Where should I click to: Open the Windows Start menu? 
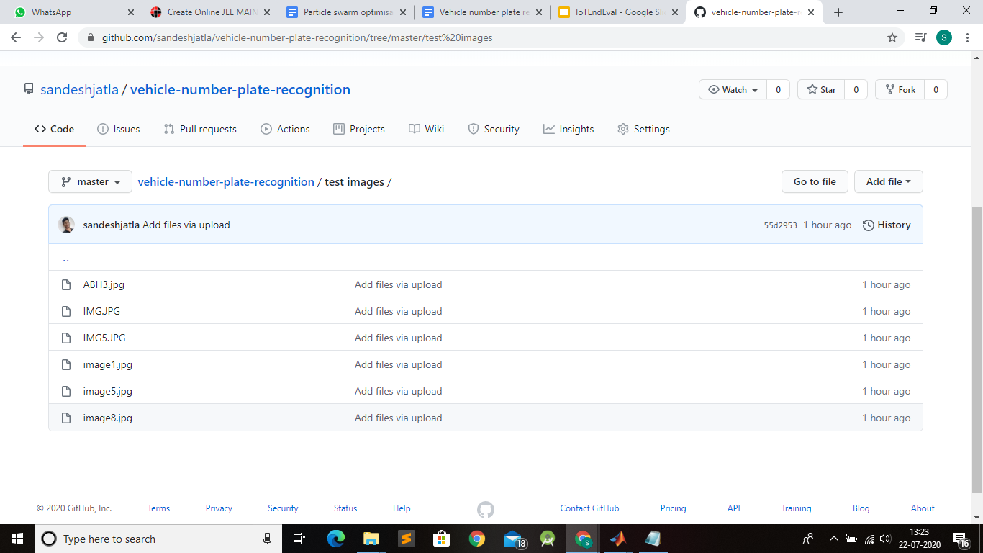coord(17,539)
